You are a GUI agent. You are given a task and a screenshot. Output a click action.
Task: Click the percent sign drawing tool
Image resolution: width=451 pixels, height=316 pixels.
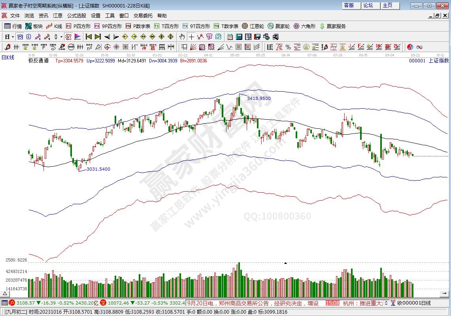[x=288, y=47]
